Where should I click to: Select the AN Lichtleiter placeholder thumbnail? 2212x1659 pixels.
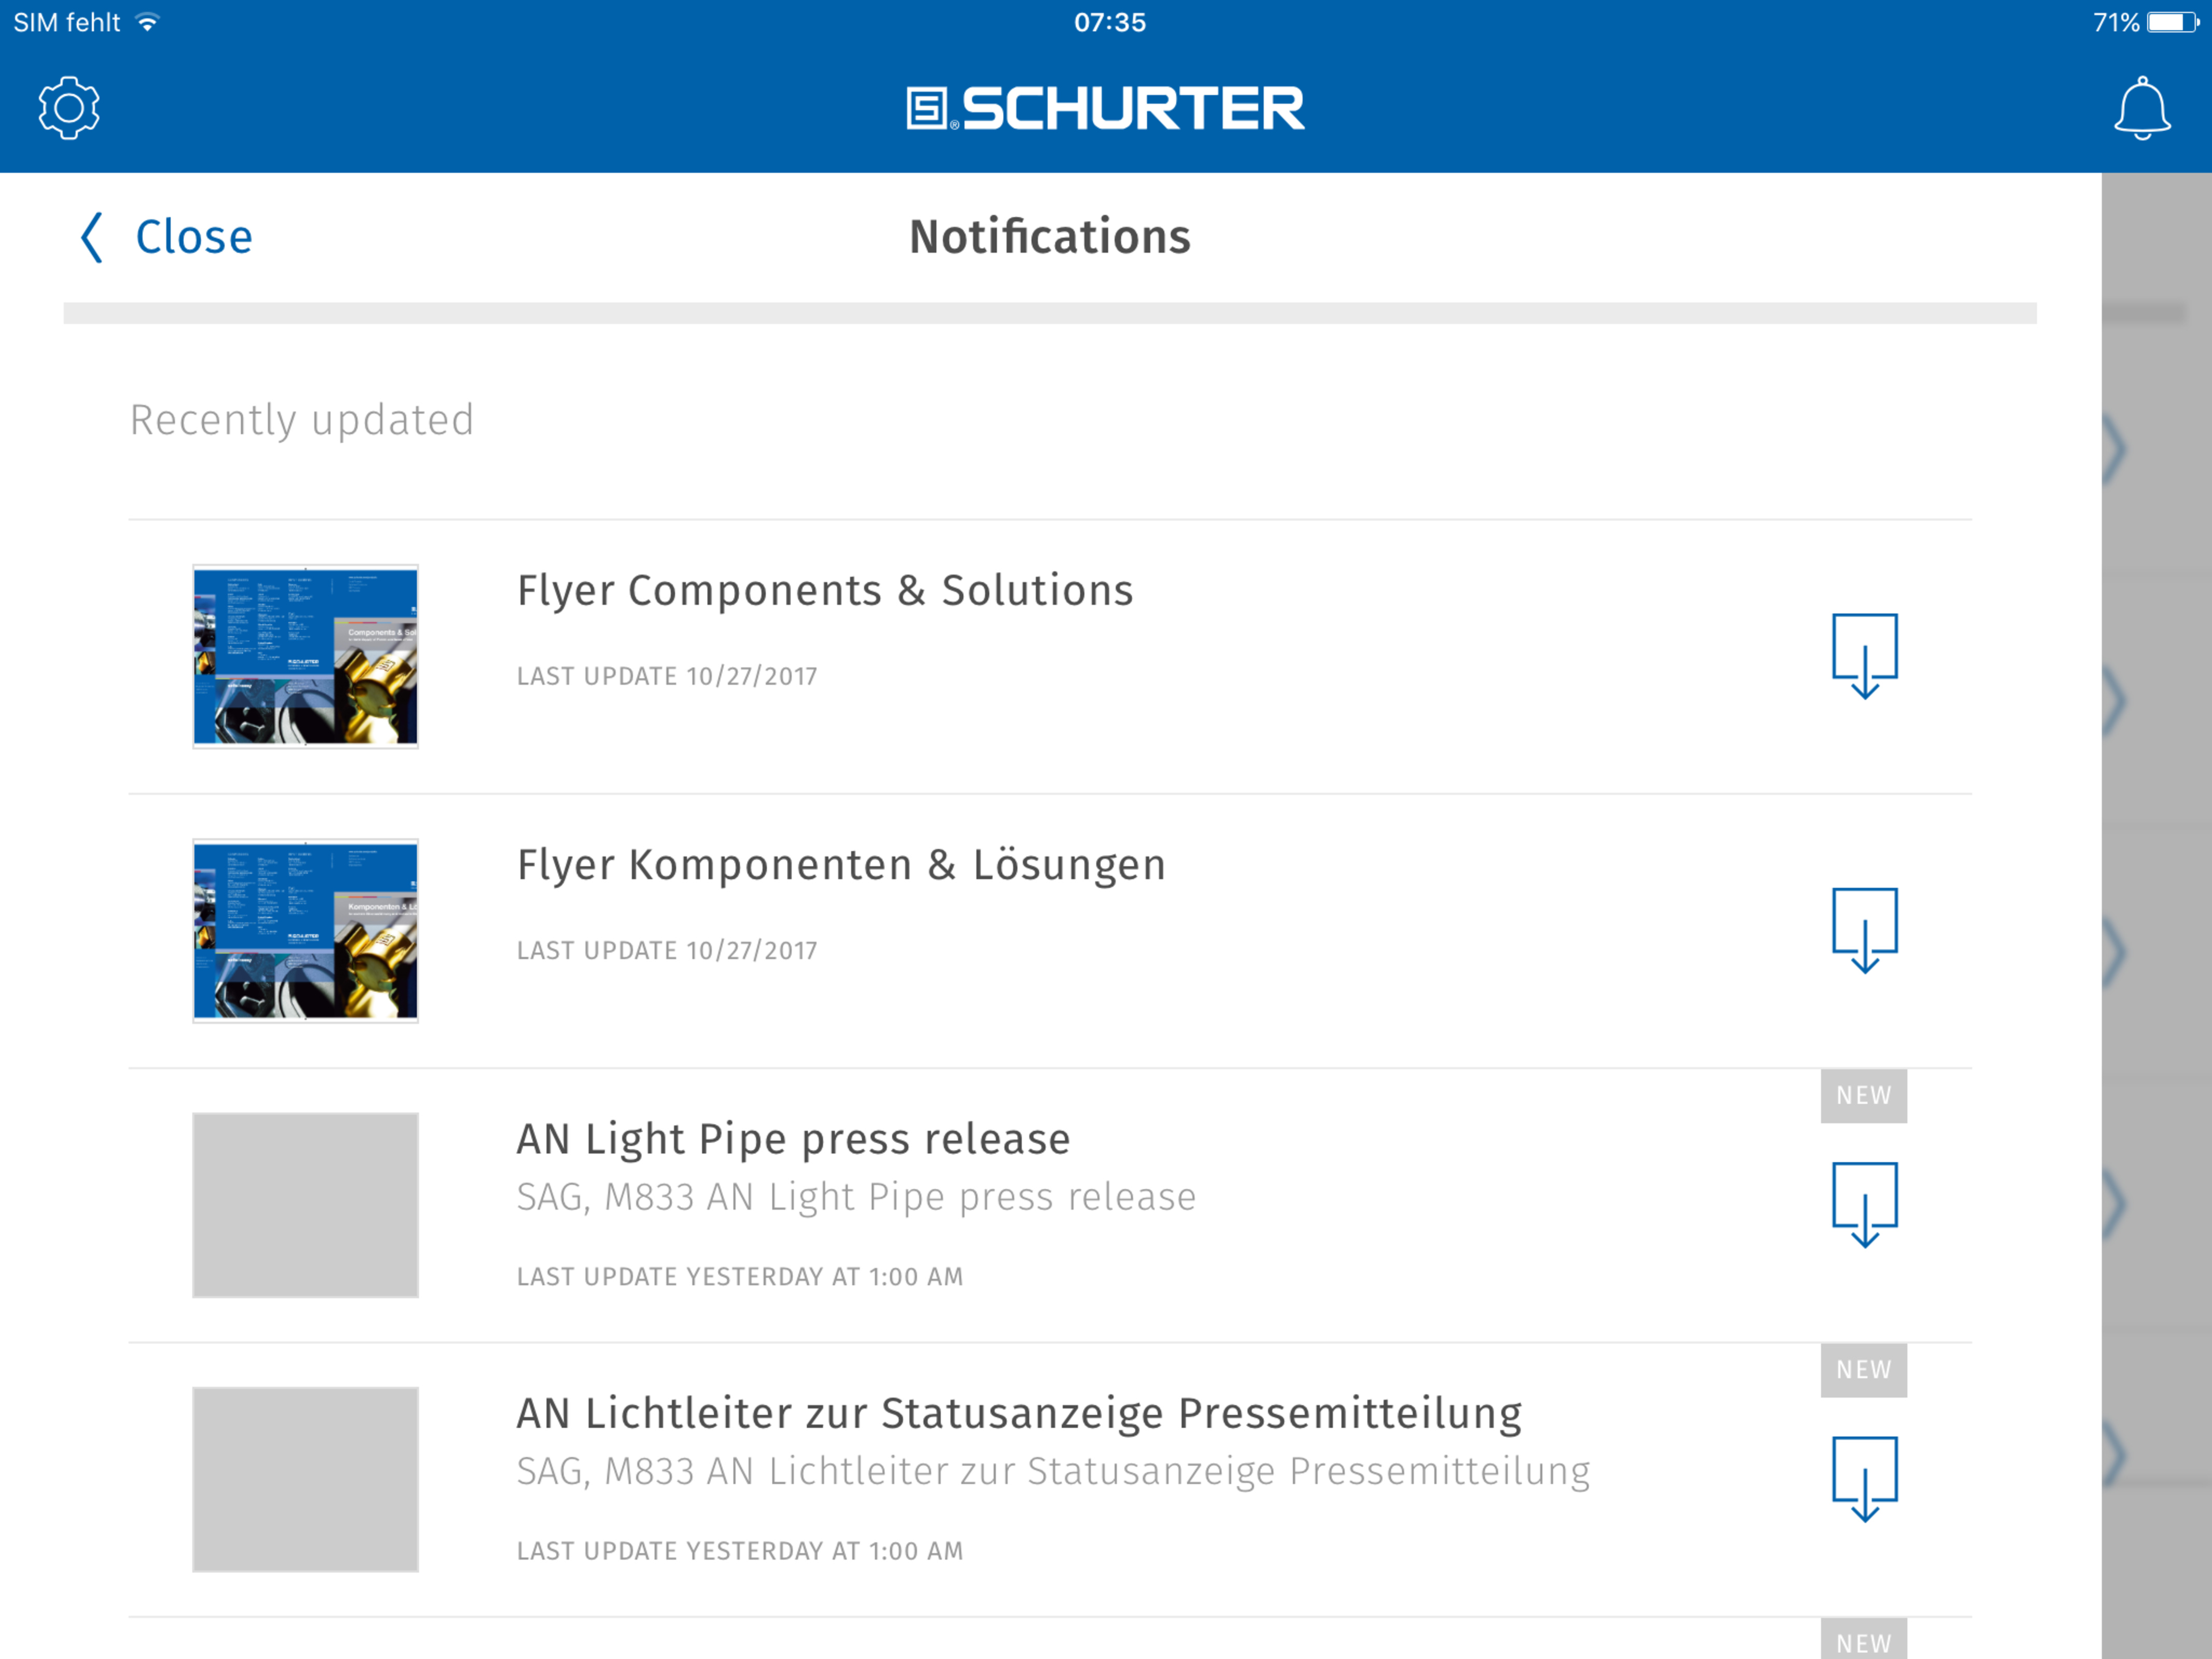click(305, 1479)
